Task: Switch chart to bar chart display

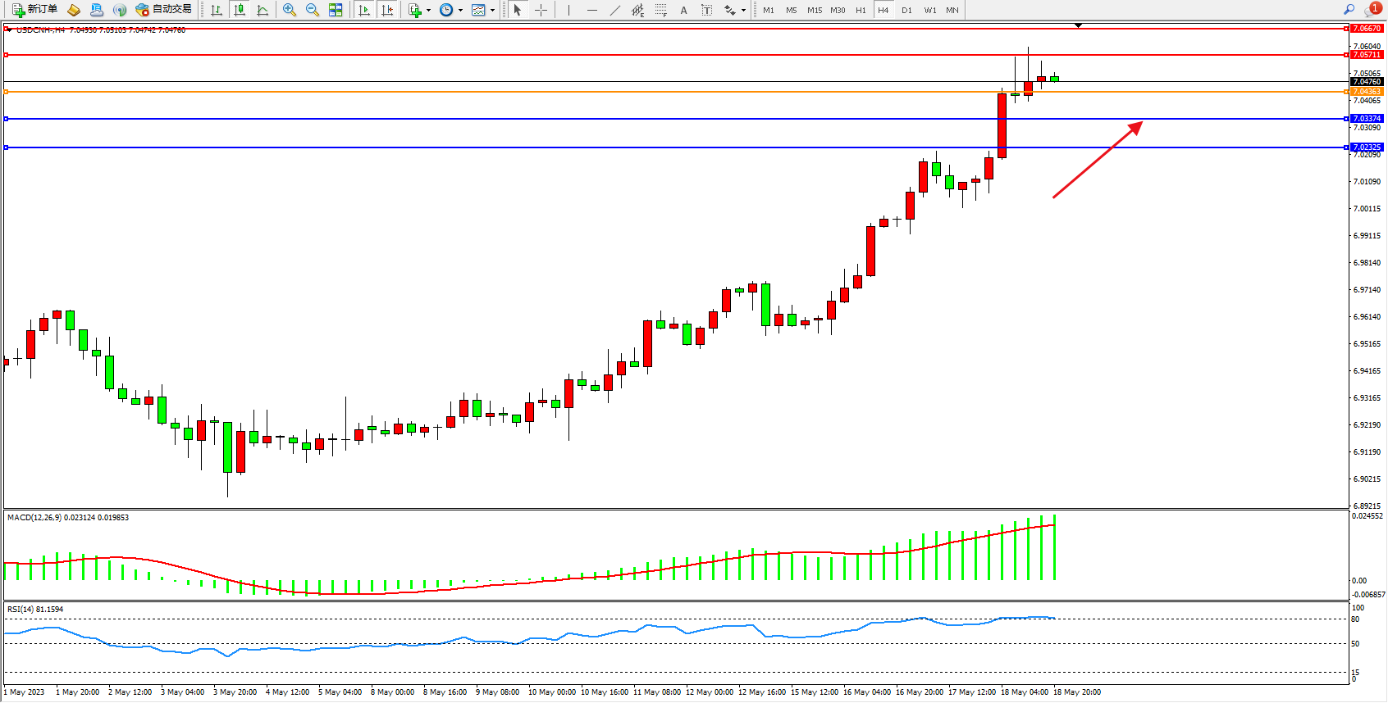Action: point(217,10)
